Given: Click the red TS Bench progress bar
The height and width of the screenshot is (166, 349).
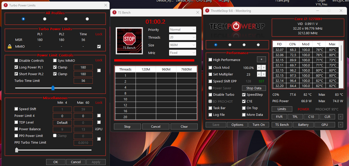Looking at the screenshot, I should pos(154,60).
